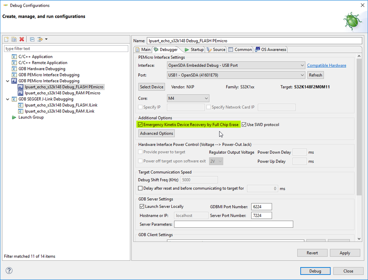Viewport: 368px width, 280px height.
Task: Open the Port dropdown
Action: (236, 75)
